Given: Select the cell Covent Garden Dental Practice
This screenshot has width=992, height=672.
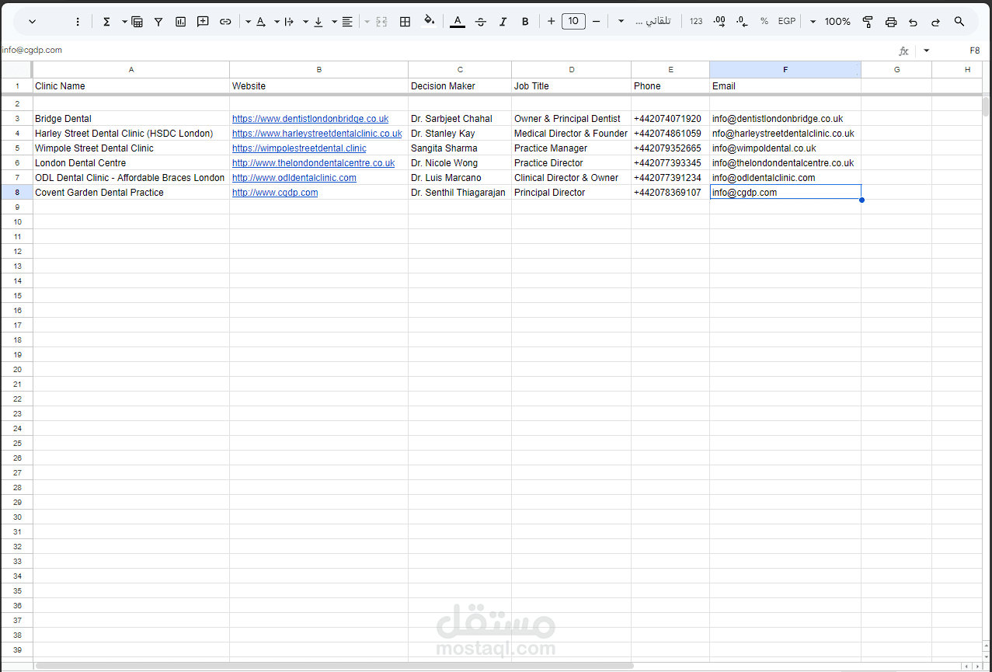Looking at the screenshot, I should 131,193.
